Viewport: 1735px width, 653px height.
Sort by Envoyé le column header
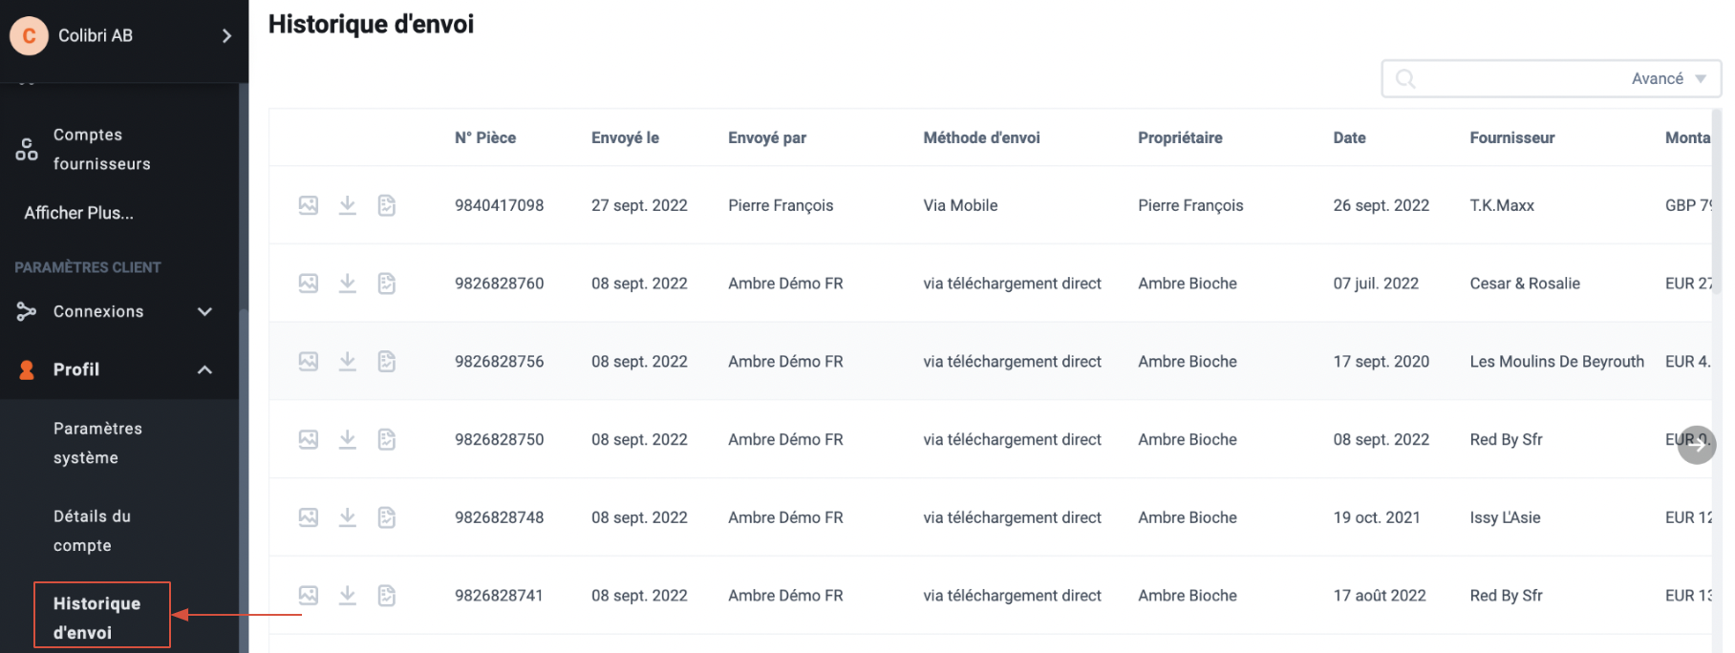(x=625, y=137)
